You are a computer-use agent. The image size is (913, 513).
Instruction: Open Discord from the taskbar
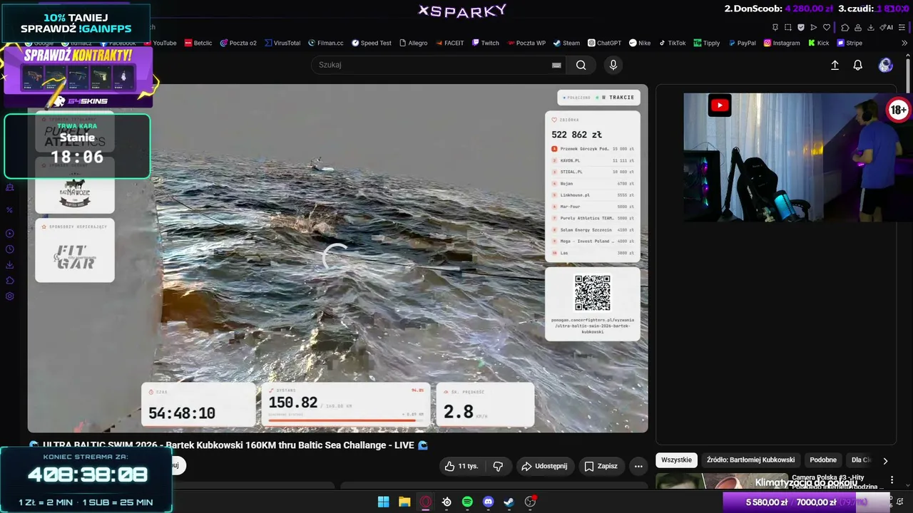(x=488, y=502)
